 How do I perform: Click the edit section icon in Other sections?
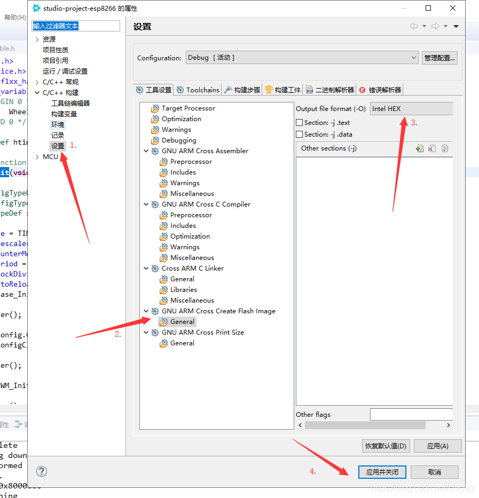445,148
